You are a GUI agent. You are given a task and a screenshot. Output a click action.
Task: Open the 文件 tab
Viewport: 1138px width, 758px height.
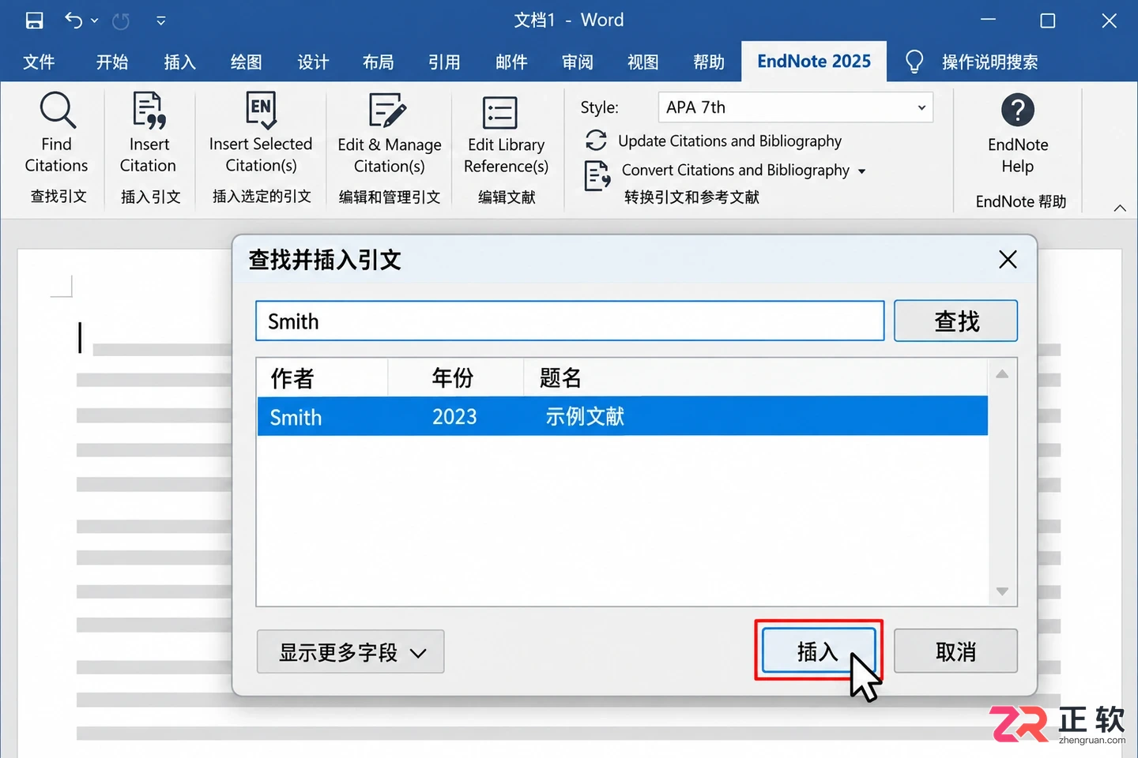39,62
